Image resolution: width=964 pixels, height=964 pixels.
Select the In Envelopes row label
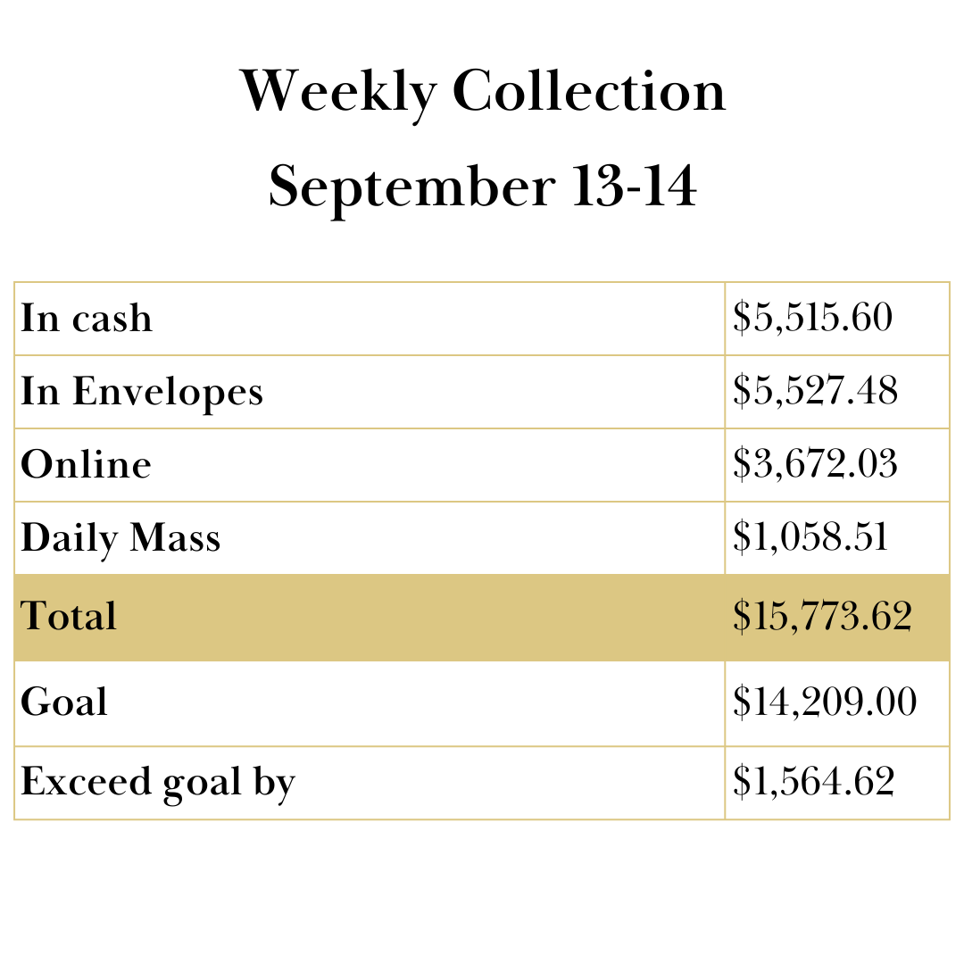pyautogui.click(x=142, y=393)
